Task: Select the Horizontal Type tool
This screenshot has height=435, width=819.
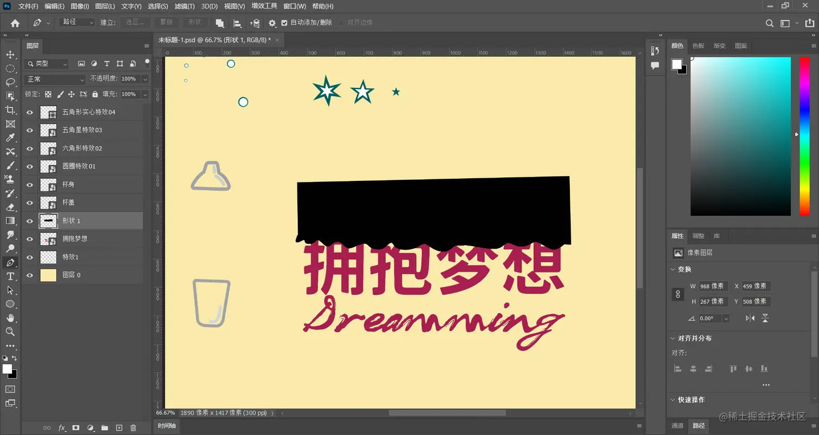Action: coord(11,276)
